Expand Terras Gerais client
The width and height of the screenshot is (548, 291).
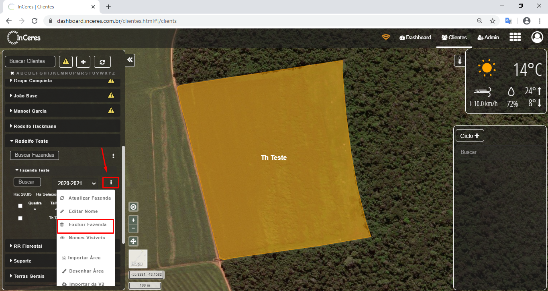point(31,276)
